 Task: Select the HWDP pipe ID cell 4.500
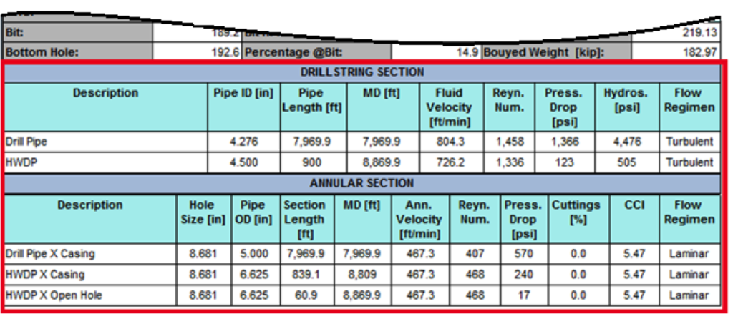(x=243, y=162)
